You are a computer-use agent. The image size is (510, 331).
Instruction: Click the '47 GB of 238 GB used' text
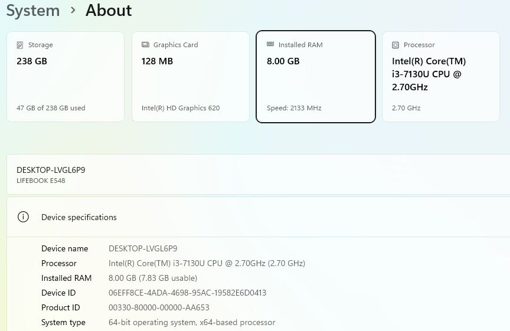click(x=51, y=109)
